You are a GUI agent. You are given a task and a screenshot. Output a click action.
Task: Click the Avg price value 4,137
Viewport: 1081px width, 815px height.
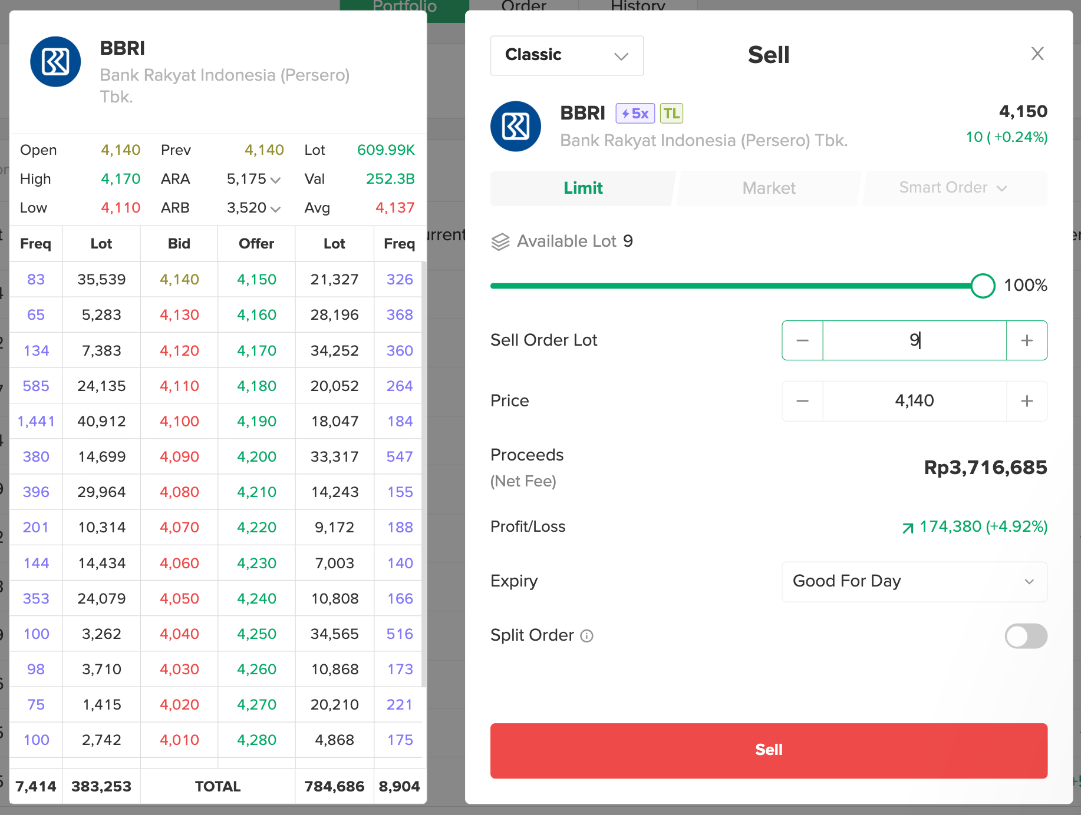(x=395, y=208)
